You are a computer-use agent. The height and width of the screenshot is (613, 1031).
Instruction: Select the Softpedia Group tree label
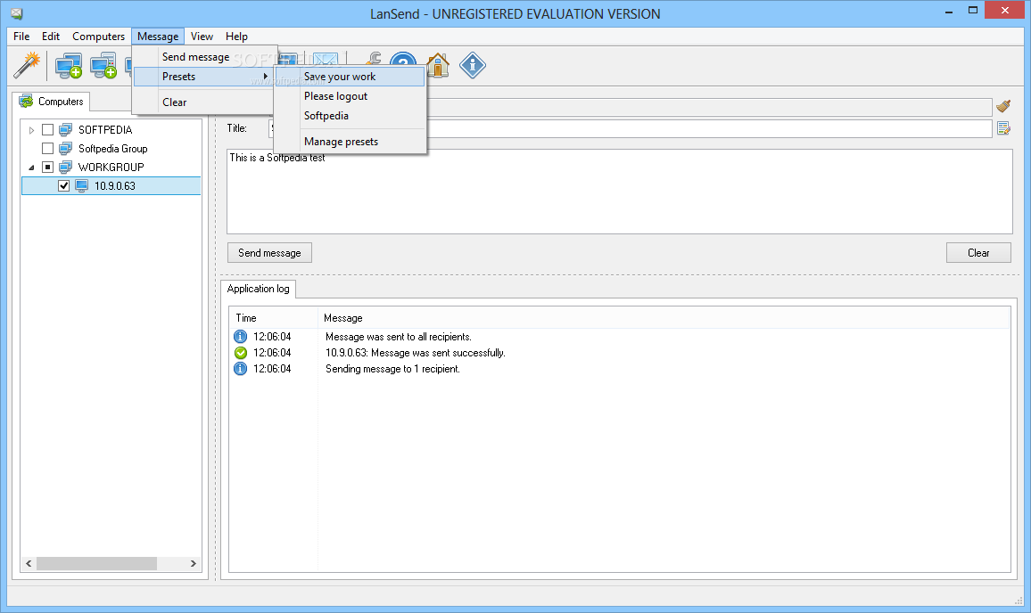(x=112, y=149)
